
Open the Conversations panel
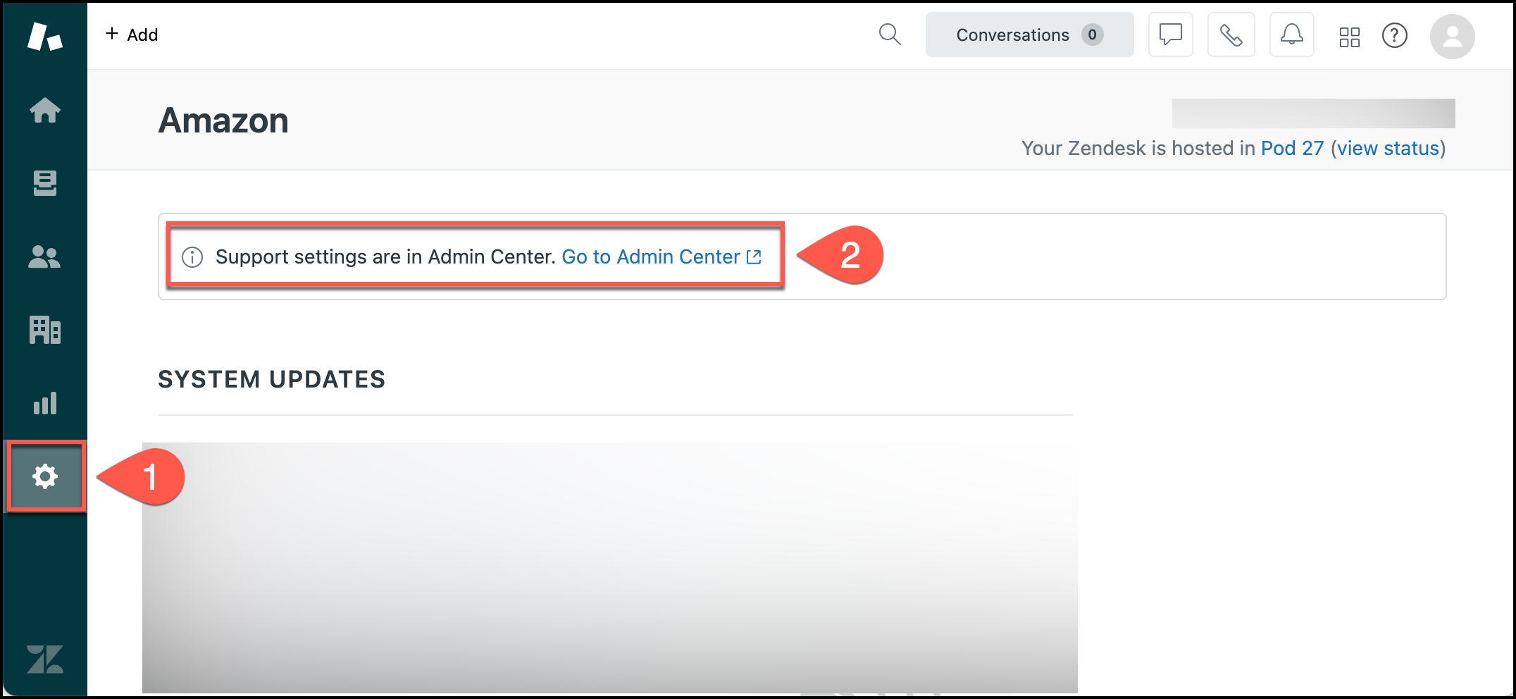click(1029, 34)
